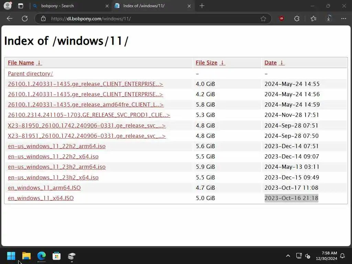This screenshot has width=352, height=264.
Task: Click the 5.8 GiB file size cell
Action: (x=205, y=104)
